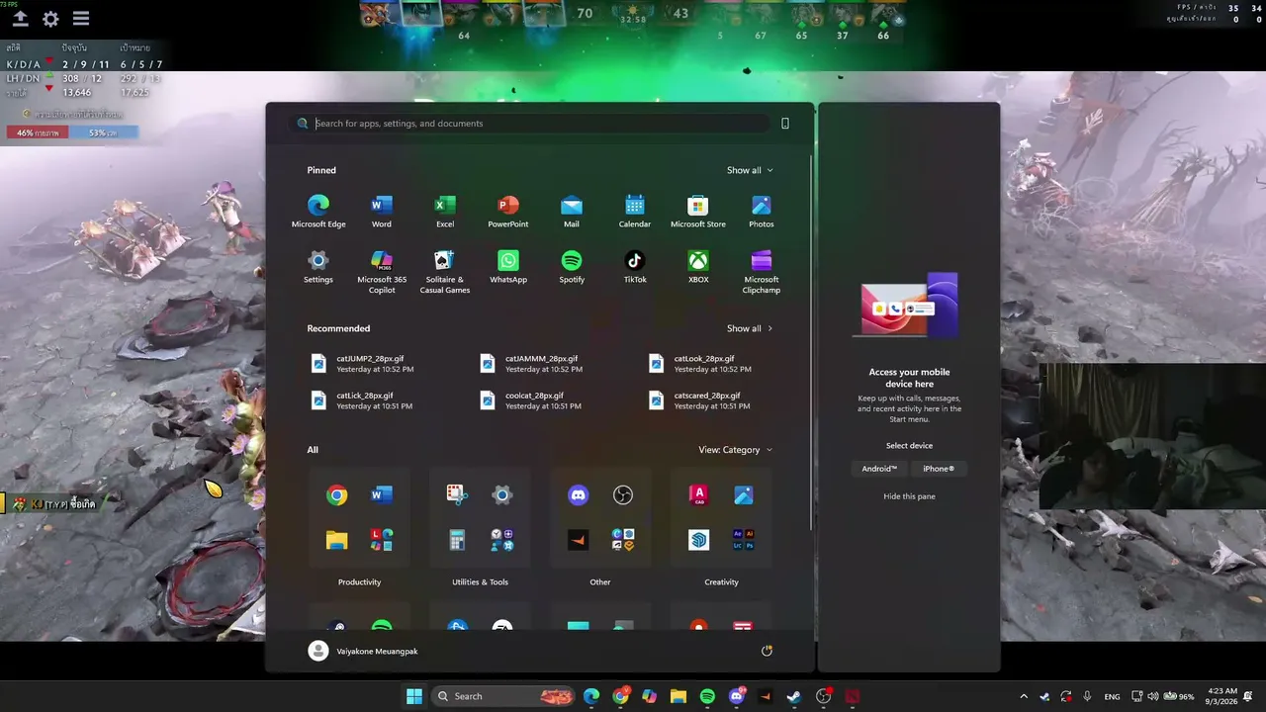The image size is (1266, 712).
Task: Click the Windows Start button
Action: 414,696
